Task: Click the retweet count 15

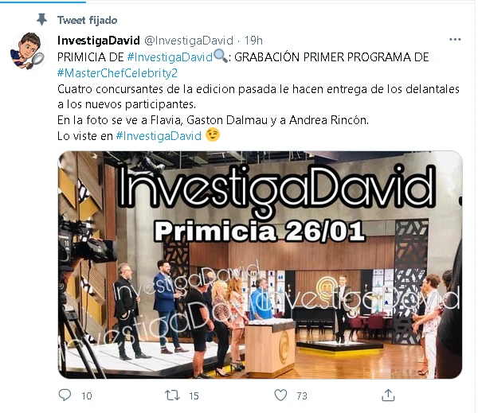Action: (194, 395)
